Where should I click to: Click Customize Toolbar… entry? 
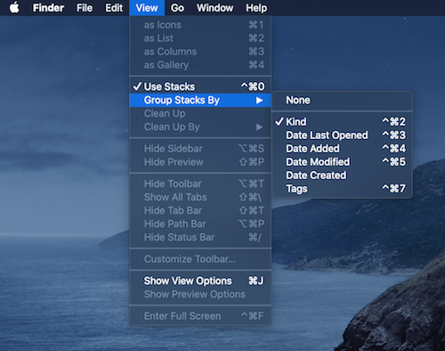click(x=200, y=259)
